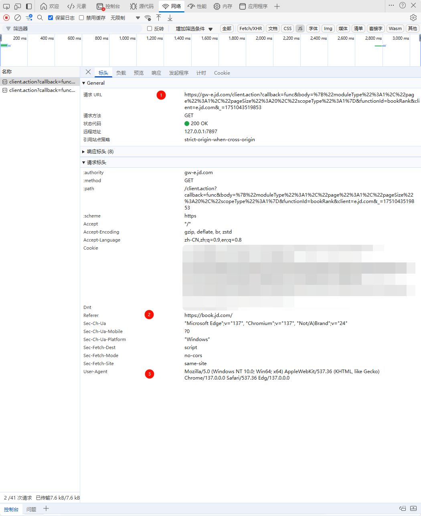Open the 元素 (Elements) tab
Viewport: 421px width, 516px height.
77,6
